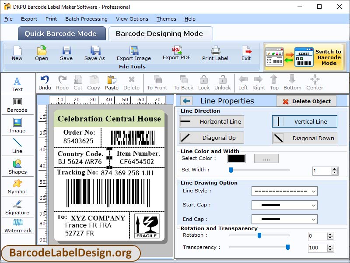Open the End Cap dropdown

point(284,219)
